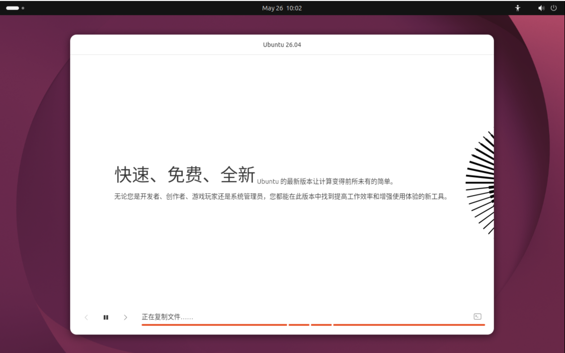This screenshot has height=353, width=565.
Task: Open the calendar from May 26 10:02 clock
Action: (x=282, y=8)
